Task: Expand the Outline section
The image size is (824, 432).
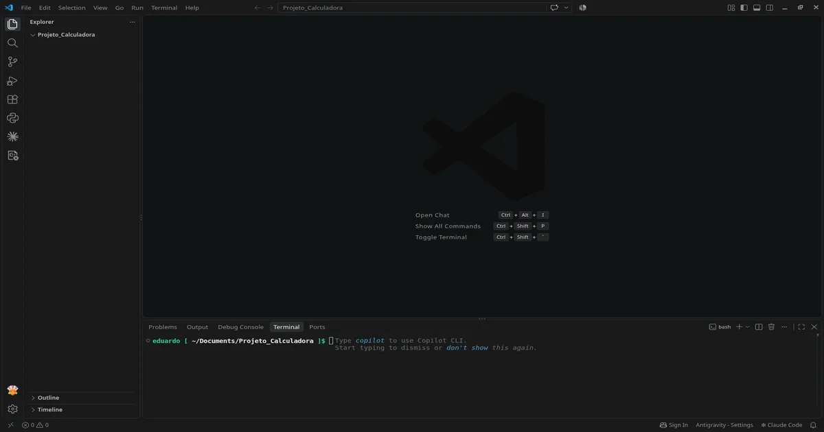Action: [x=82, y=398]
